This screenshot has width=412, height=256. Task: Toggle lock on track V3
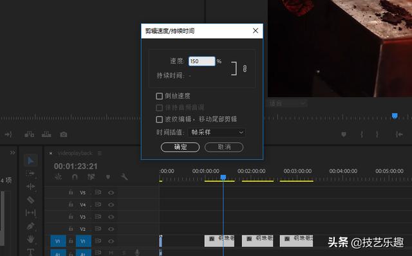point(71,217)
